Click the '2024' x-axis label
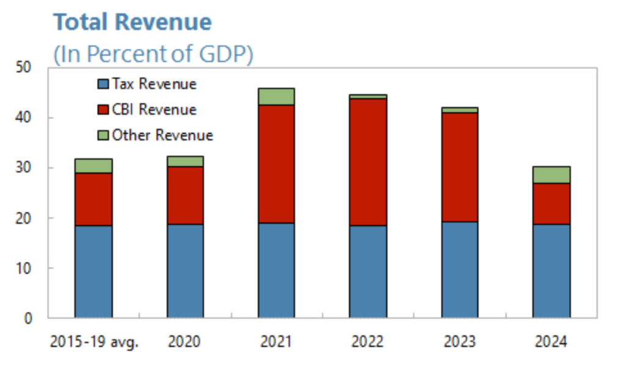Viewport: 626px width, 369px height. [551, 342]
